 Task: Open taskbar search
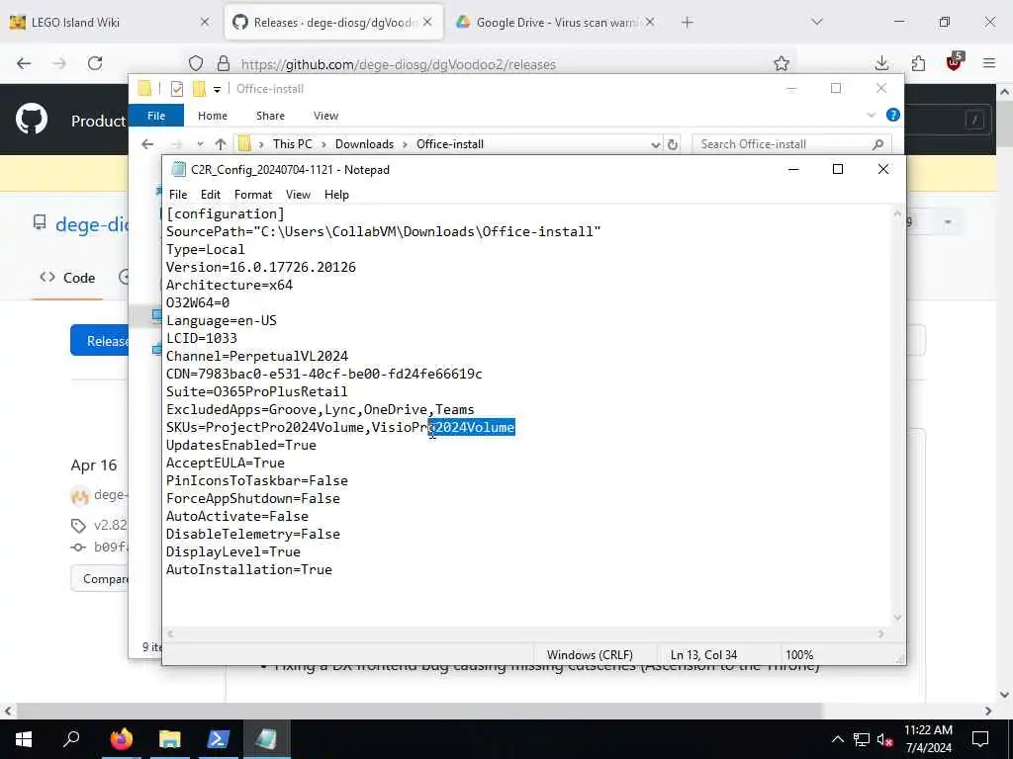pos(71,739)
